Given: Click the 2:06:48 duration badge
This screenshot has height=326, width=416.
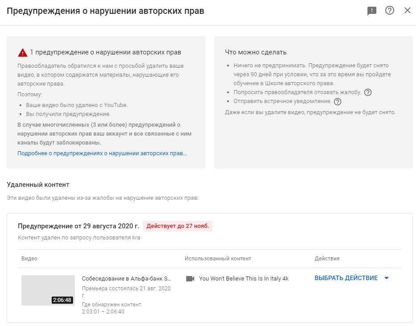Looking at the screenshot, I should pos(62,300).
